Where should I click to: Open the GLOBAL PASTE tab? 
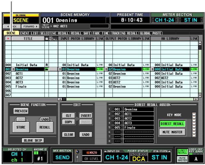click(x=151, y=33)
